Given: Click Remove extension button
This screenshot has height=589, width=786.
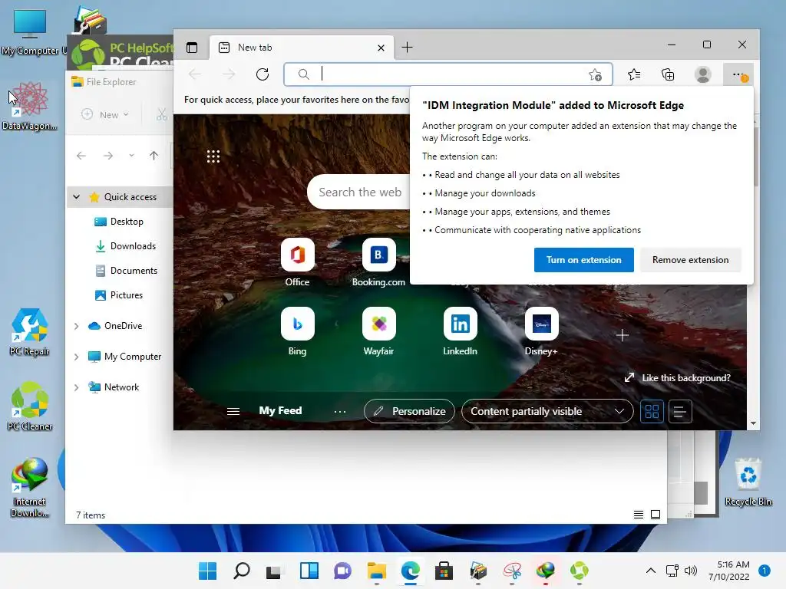Looking at the screenshot, I should [690, 260].
